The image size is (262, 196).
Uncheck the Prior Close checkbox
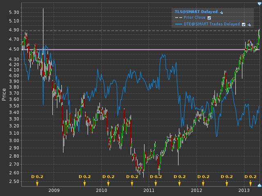coord(209,18)
